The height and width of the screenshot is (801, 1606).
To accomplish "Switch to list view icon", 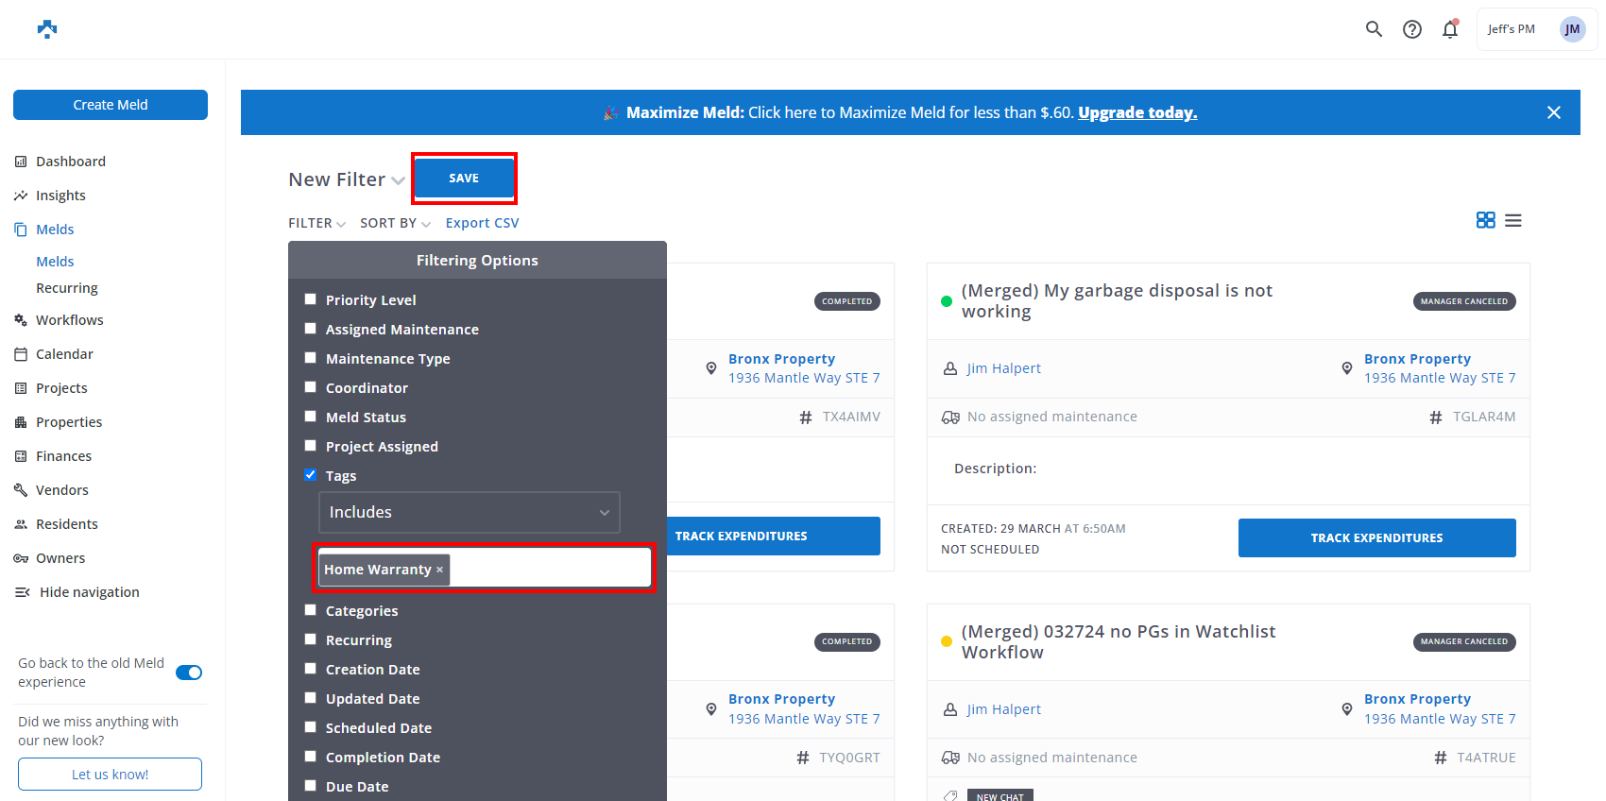I will pyautogui.click(x=1513, y=220).
